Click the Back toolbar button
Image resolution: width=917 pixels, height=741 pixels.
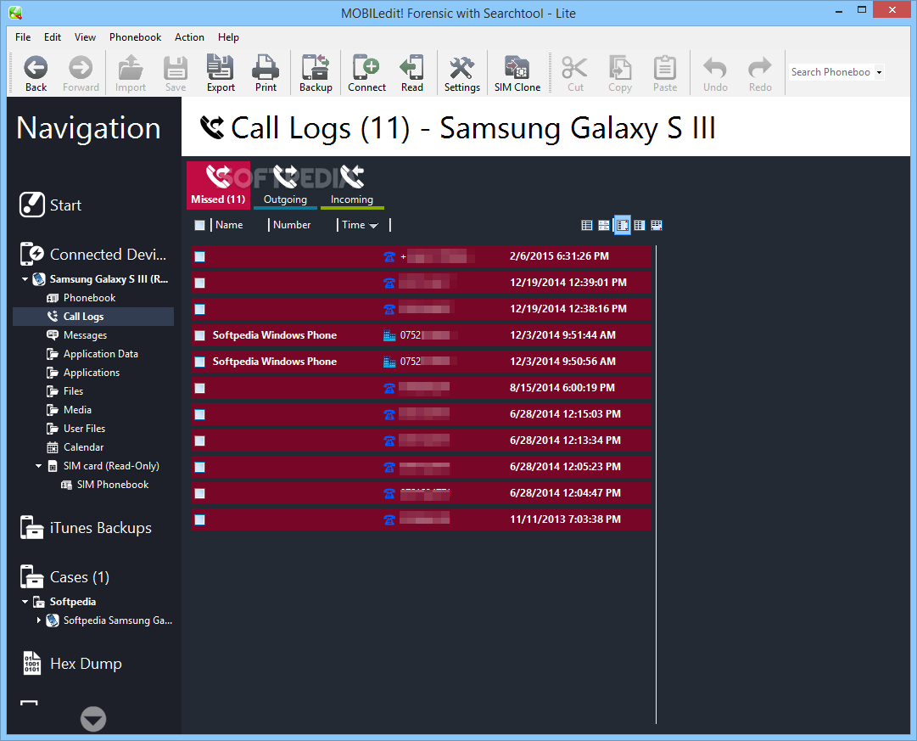tap(36, 73)
